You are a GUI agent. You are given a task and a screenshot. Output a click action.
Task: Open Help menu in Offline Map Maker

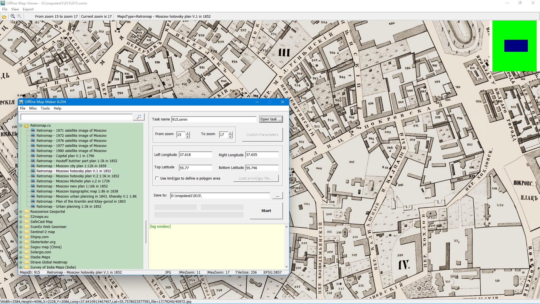pos(57,108)
